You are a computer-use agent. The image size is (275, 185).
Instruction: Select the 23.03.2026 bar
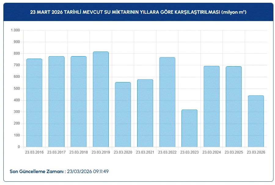pyautogui.click(x=256, y=121)
